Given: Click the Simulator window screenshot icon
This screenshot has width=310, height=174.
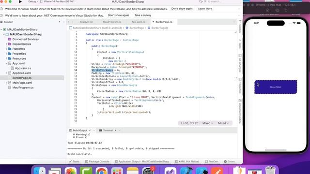Looking at the screenshot, I should point(277,10).
